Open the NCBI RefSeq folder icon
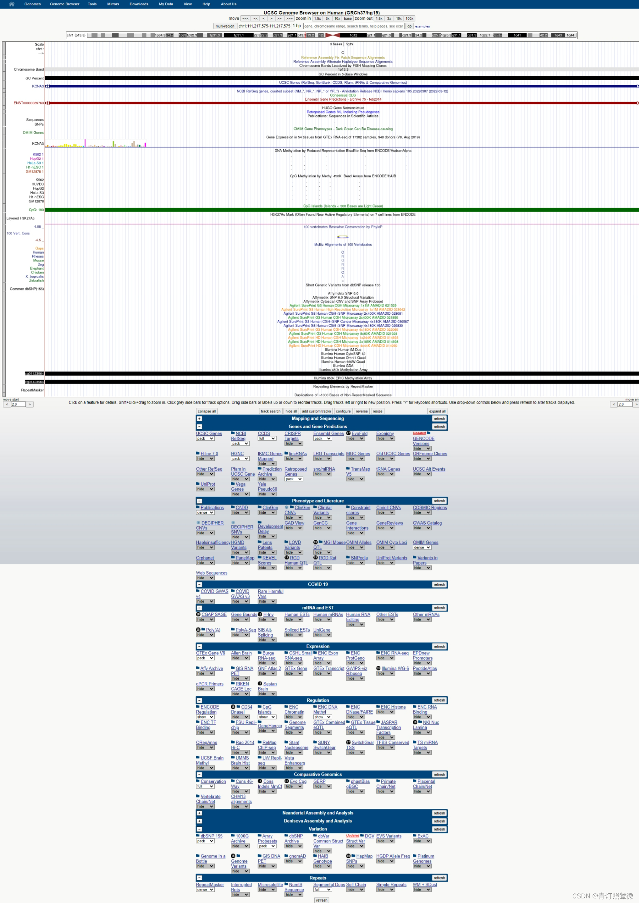Image resolution: width=639 pixels, height=903 pixels. 233,433
